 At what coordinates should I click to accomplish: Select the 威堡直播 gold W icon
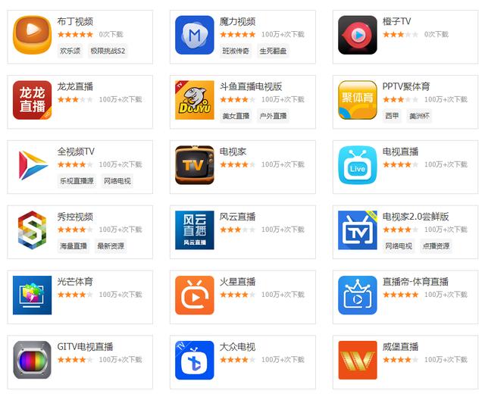point(358,360)
